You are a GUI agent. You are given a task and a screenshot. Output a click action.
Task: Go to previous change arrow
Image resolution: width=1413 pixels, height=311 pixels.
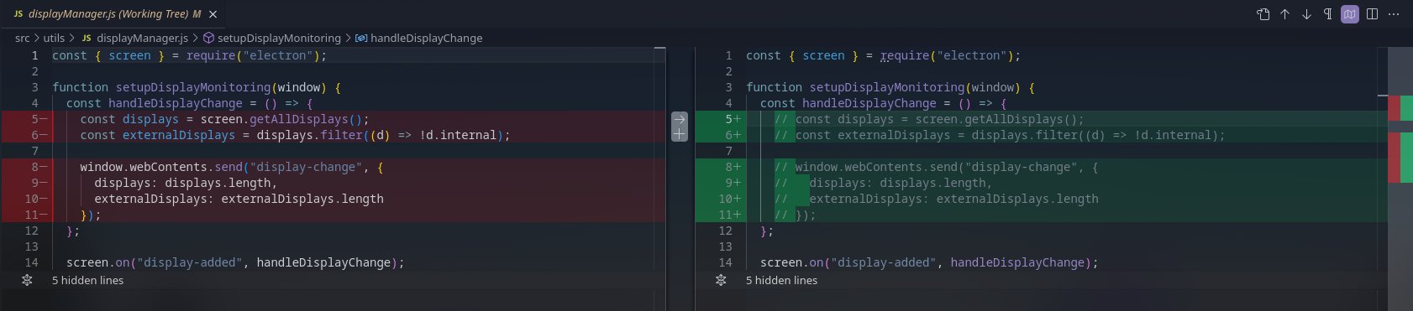(1284, 14)
